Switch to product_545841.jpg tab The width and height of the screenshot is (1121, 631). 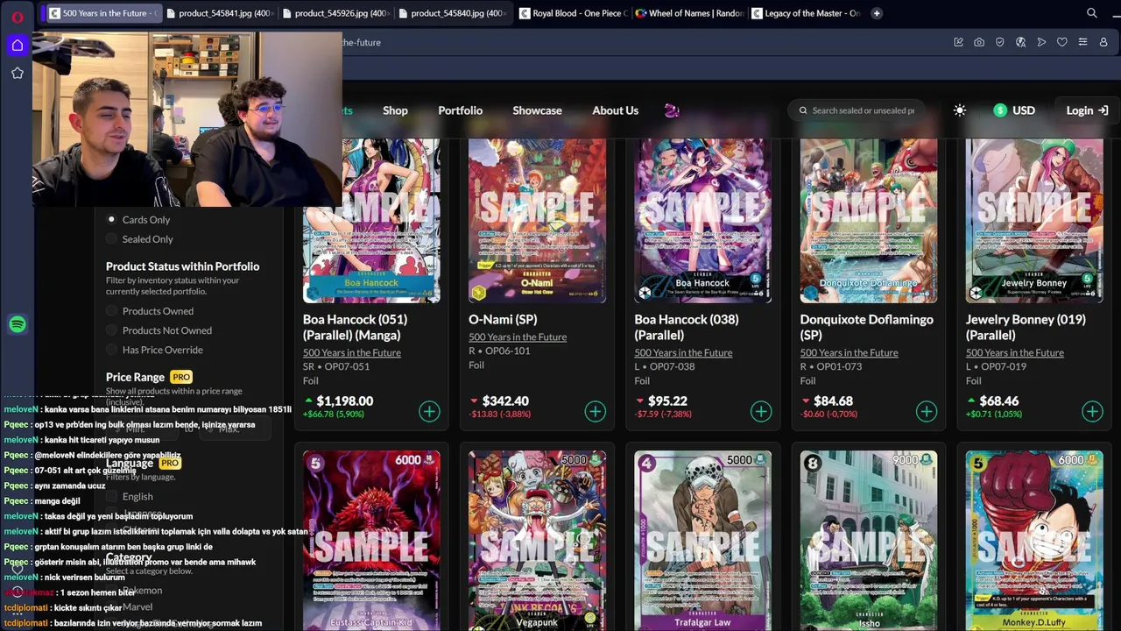[219, 13]
